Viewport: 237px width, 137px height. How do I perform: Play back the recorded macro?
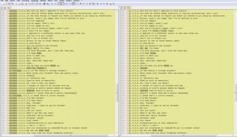[x=87, y=4]
